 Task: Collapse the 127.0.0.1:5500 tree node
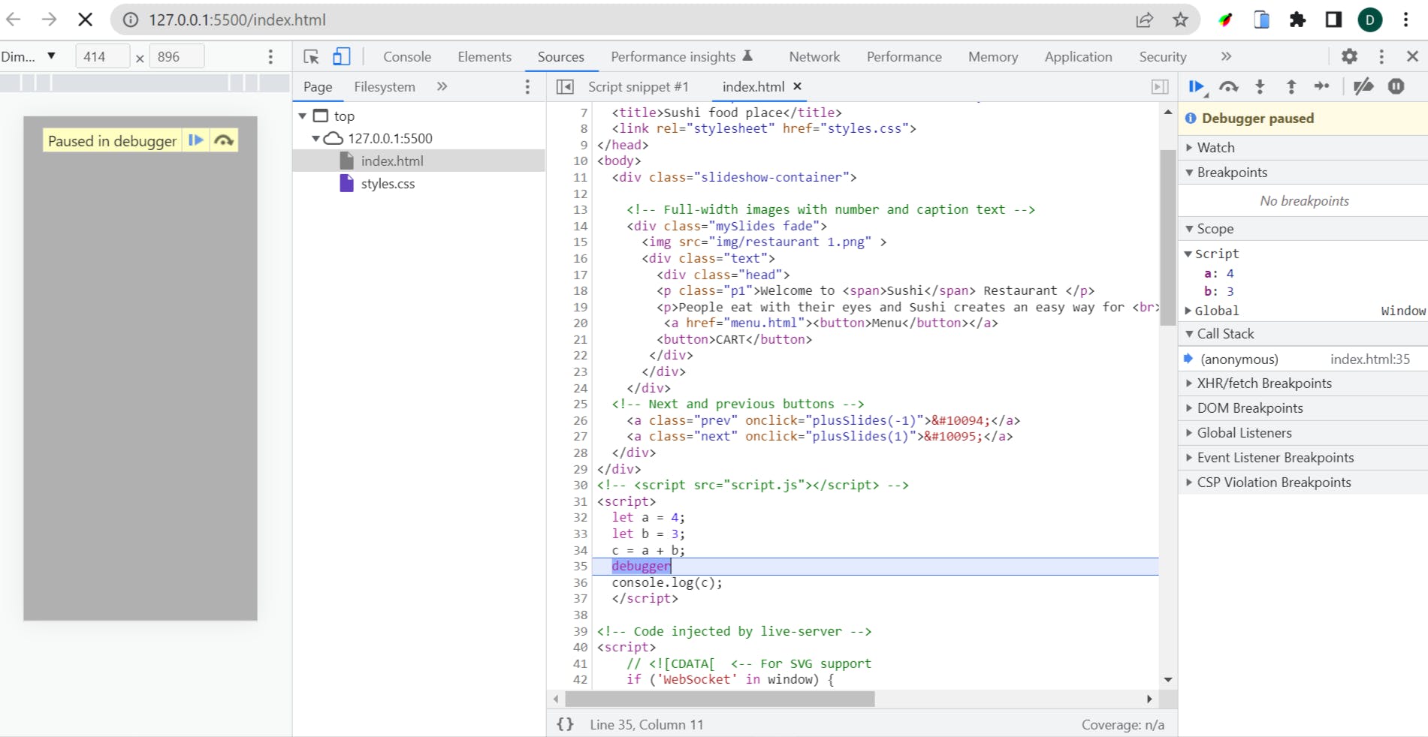tap(316, 138)
